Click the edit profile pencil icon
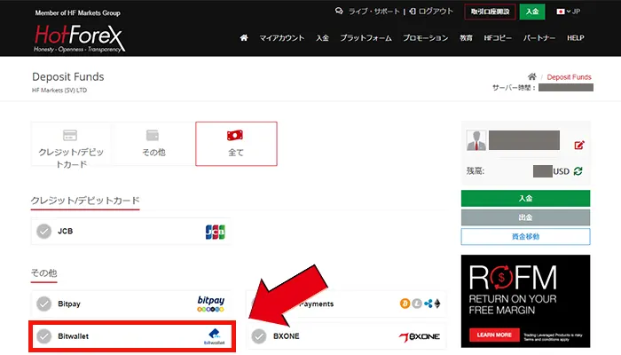 pyautogui.click(x=579, y=146)
